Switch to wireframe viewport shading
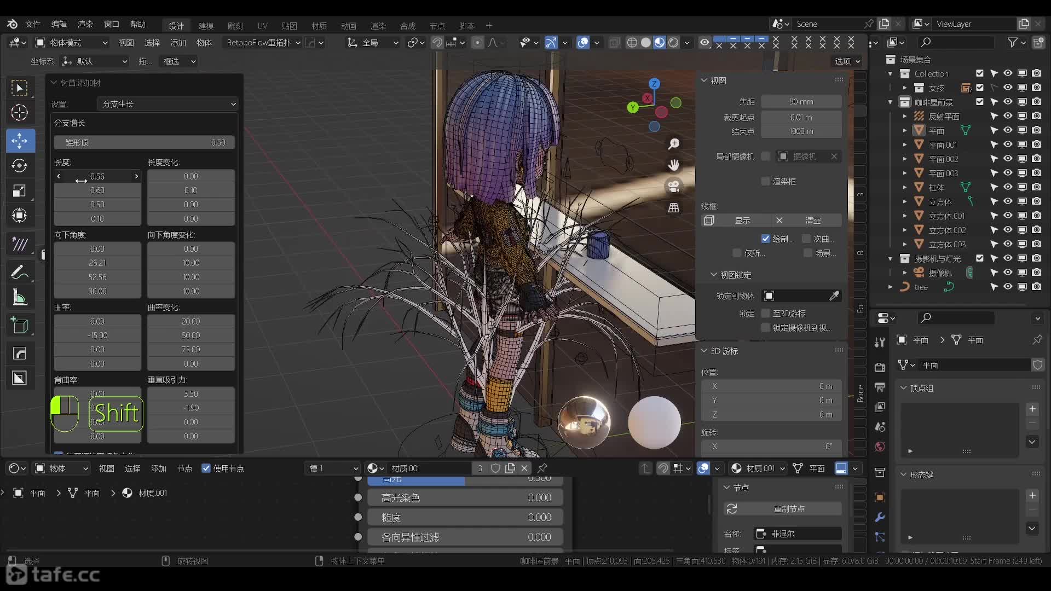 click(632, 43)
